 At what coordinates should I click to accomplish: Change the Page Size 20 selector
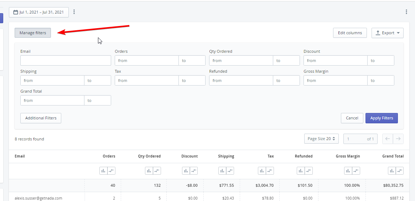point(321,139)
